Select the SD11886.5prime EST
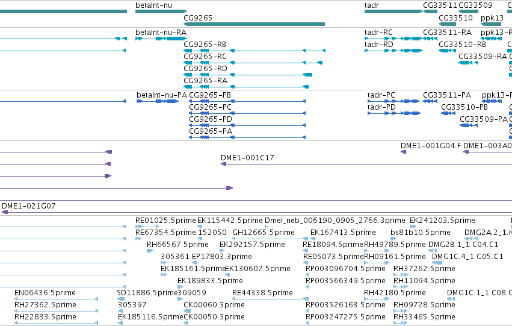 [121, 299]
